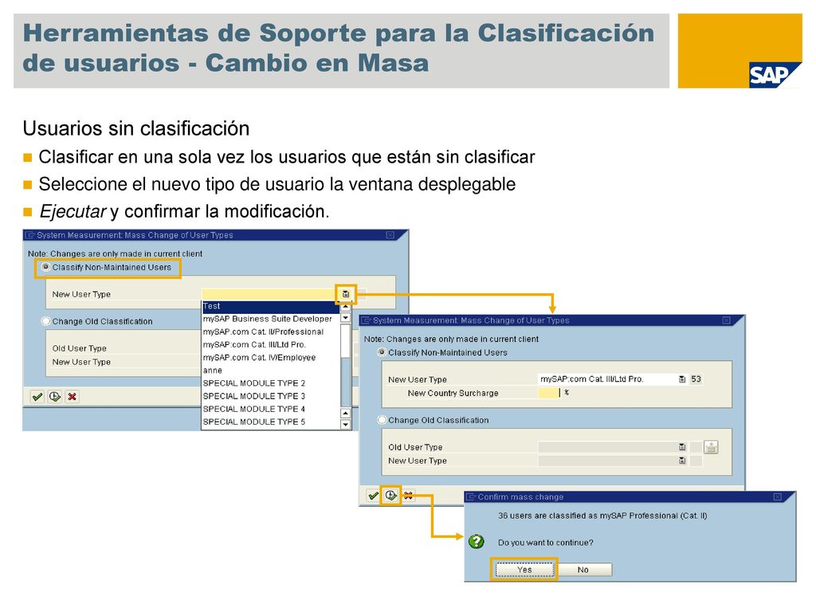The height and width of the screenshot is (612, 816).
Task: Click the Execute clock icon in the right dialog
Action: click(390, 496)
